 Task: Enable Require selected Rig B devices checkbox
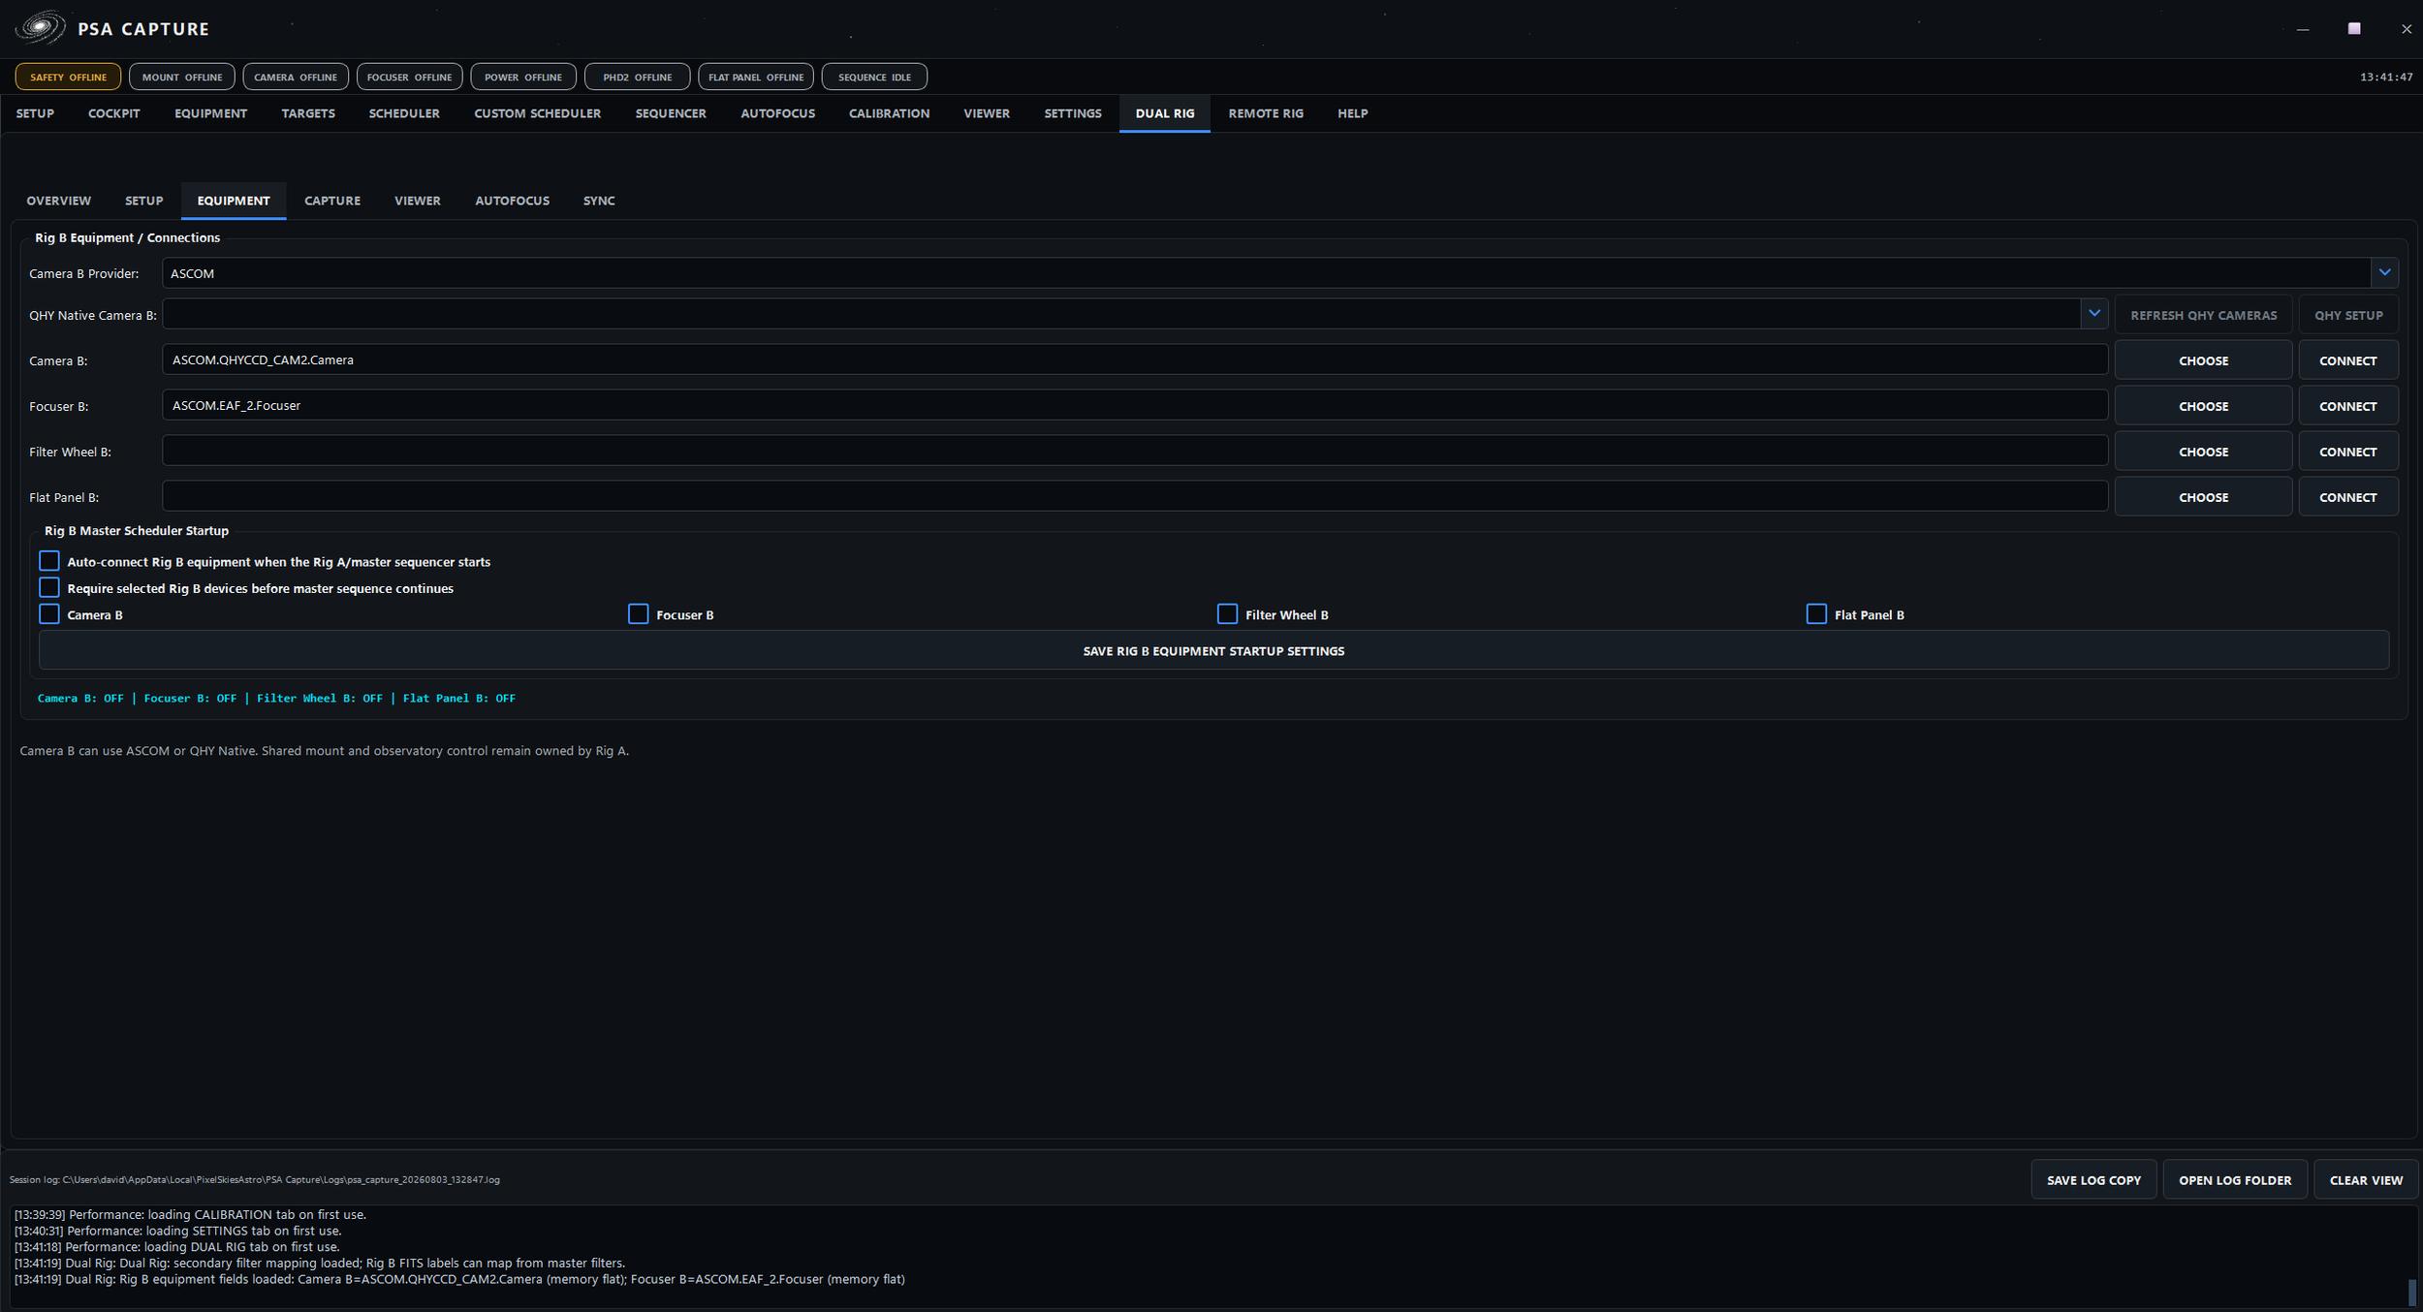[49, 587]
